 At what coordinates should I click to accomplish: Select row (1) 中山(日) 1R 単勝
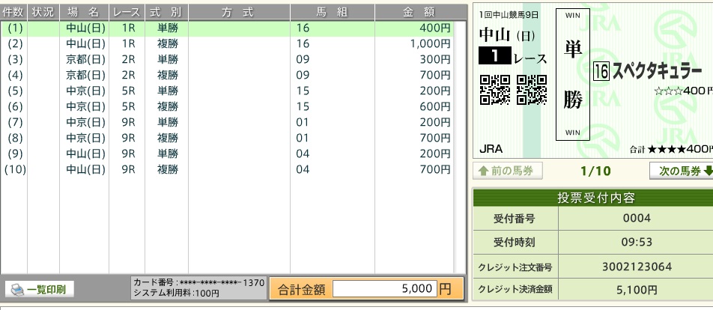[227, 28]
